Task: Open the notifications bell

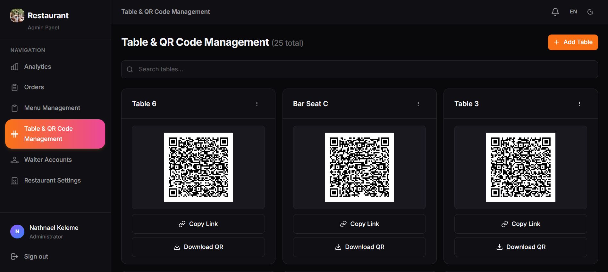Action: pos(555,12)
